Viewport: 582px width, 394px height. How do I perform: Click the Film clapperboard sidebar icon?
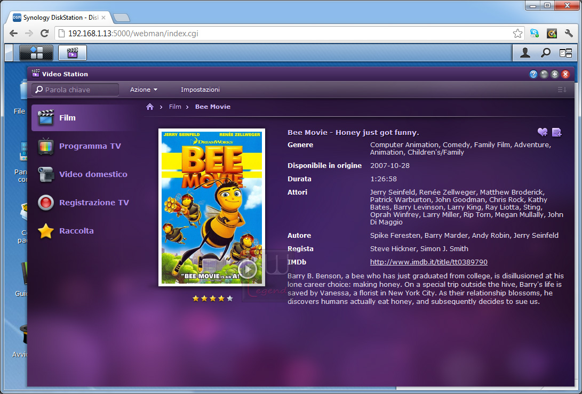[46, 118]
